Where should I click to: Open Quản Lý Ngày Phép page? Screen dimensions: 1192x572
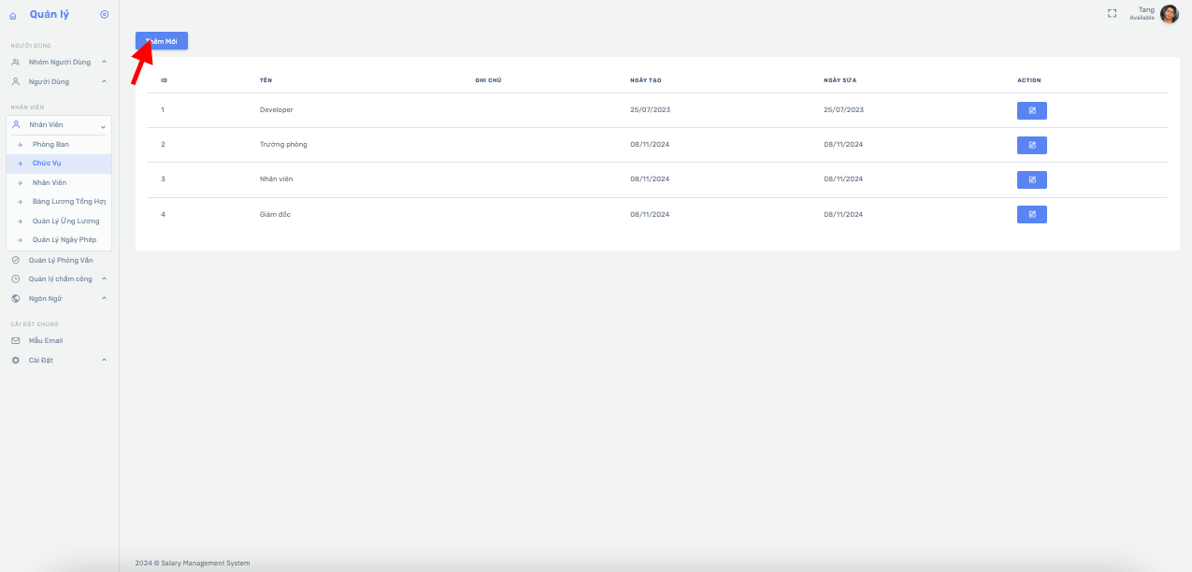tap(65, 240)
